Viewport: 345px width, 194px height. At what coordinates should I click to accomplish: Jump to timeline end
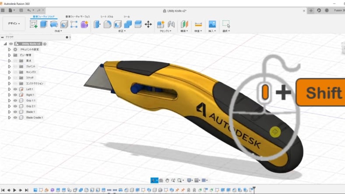click(27, 190)
